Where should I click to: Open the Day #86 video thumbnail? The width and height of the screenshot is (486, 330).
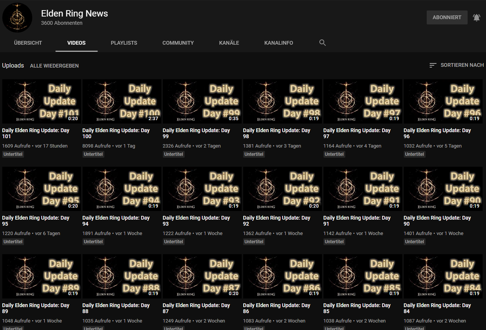point(283,276)
